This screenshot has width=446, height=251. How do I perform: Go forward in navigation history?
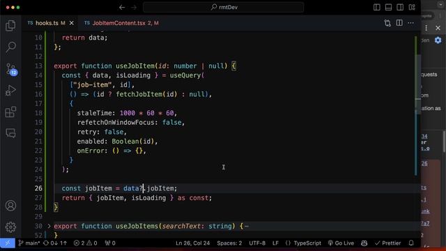(x=134, y=8)
